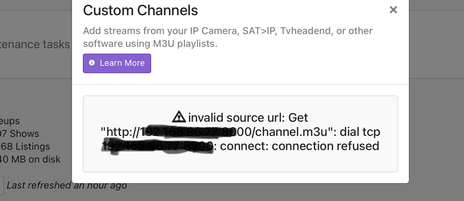Viewport: 464px width, 201px height.
Task: Click the dimmed backdrop right of the dialog
Action: (436, 101)
